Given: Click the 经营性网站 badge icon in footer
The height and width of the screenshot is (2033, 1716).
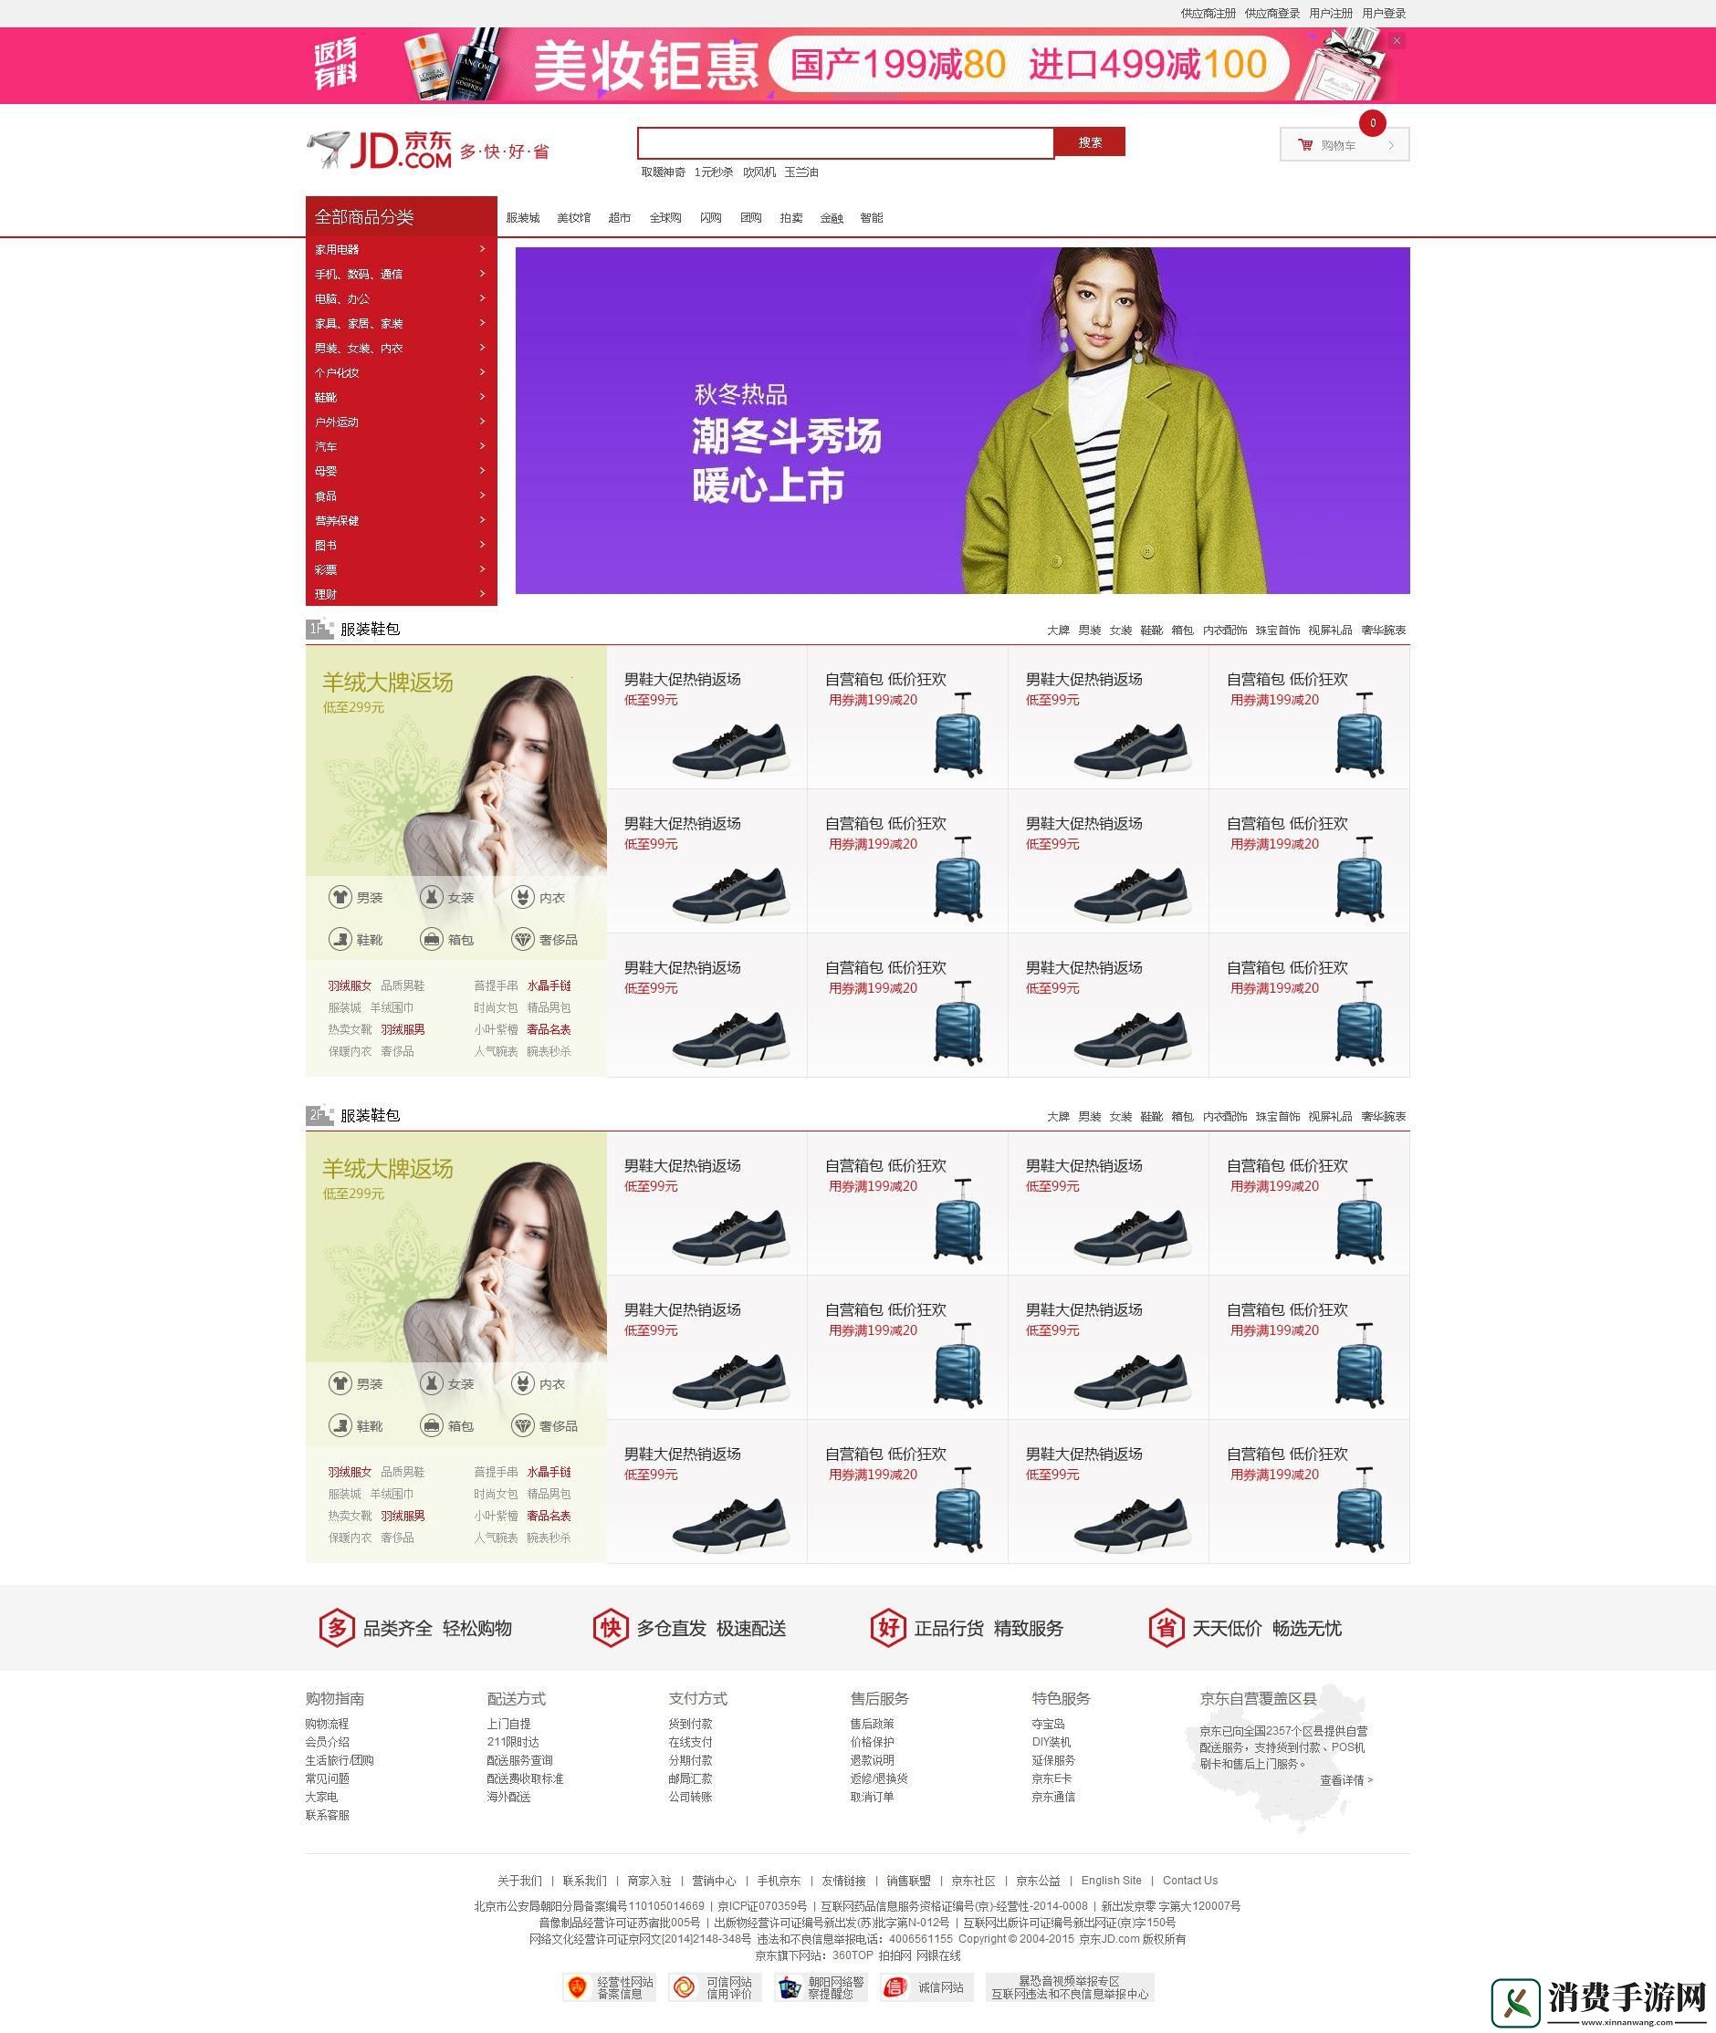Looking at the screenshot, I should [578, 1987].
